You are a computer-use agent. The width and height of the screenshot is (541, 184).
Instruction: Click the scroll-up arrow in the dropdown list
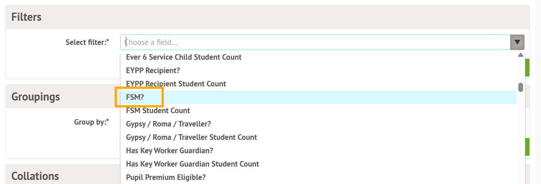coord(521,55)
